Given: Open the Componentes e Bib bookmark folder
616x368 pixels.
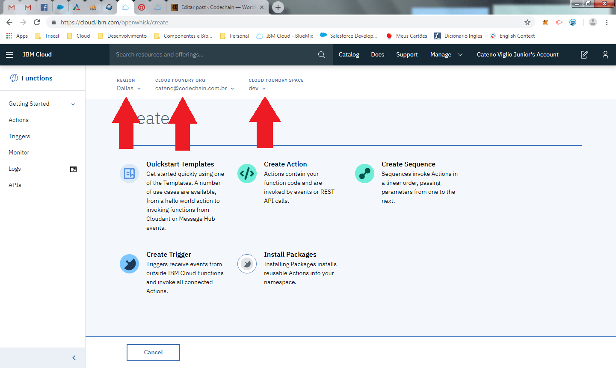Looking at the screenshot, I should point(183,36).
